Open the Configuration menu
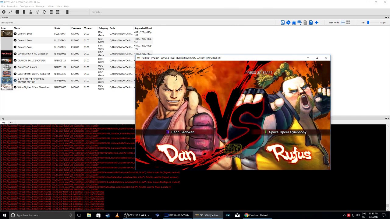Screen dimensions: 390x219 27,6
